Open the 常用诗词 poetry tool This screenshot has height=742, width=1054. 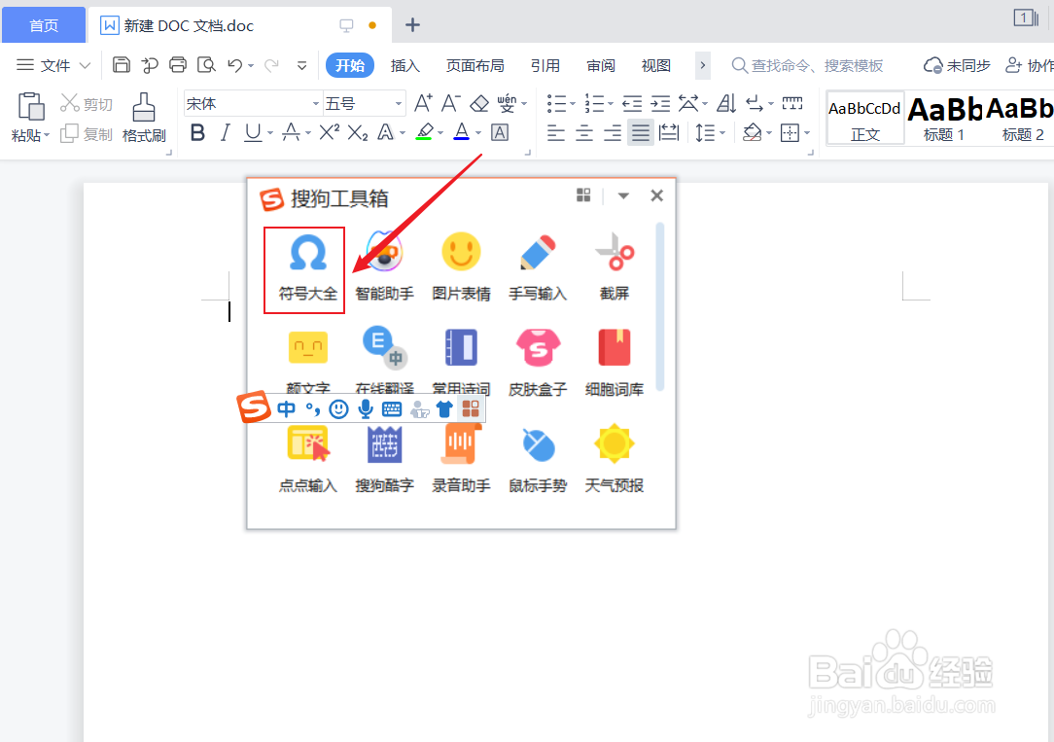tap(461, 361)
